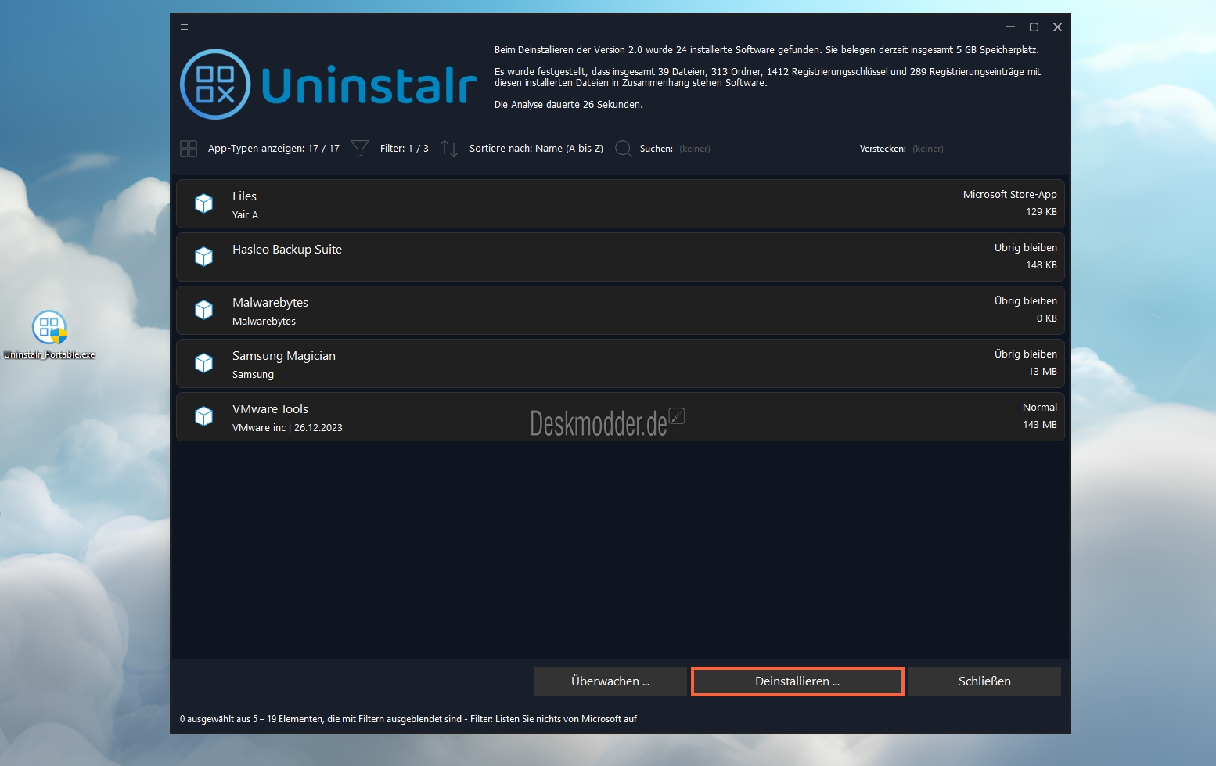Viewport: 1216px width, 766px height.
Task: Click the Deinstallieren ... button
Action: [797, 681]
